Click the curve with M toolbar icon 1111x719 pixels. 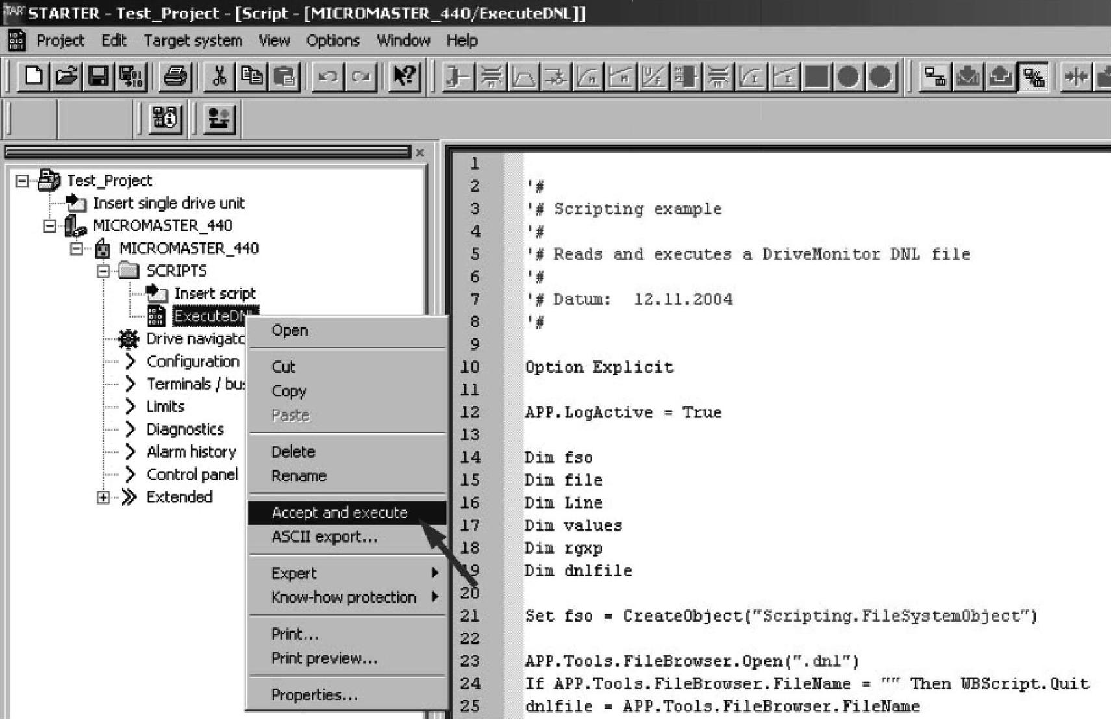click(x=588, y=77)
